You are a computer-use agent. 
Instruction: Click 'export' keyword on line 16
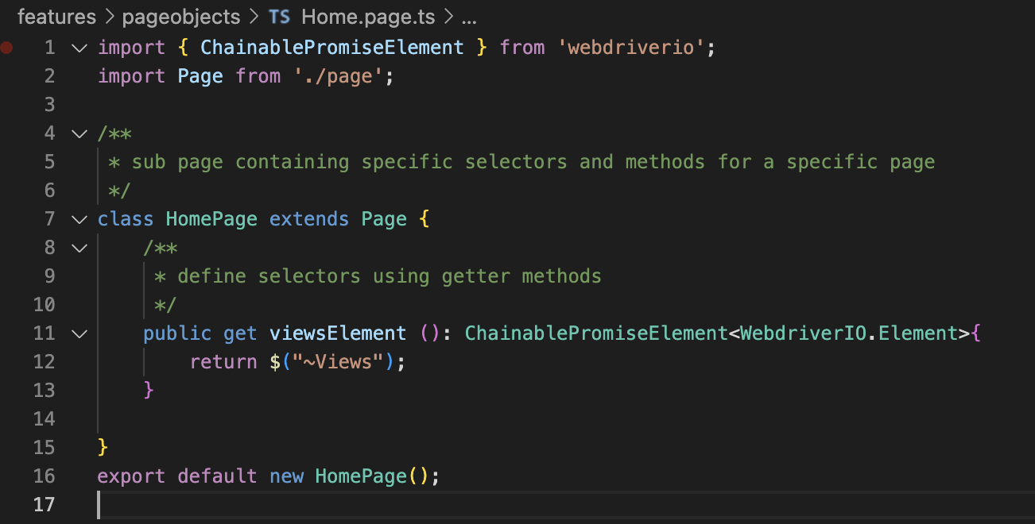click(131, 476)
